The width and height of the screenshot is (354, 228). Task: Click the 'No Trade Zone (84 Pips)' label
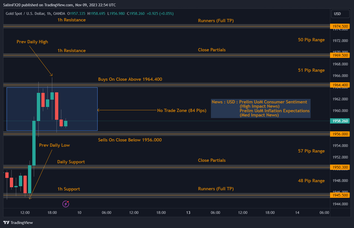click(x=182, y=110)
